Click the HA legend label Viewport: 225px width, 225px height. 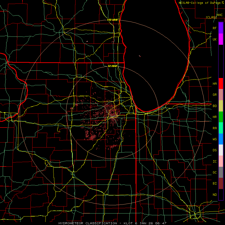(x=214, y=84)
